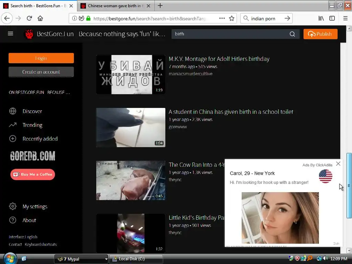Reload the current page

coord(29,19)
